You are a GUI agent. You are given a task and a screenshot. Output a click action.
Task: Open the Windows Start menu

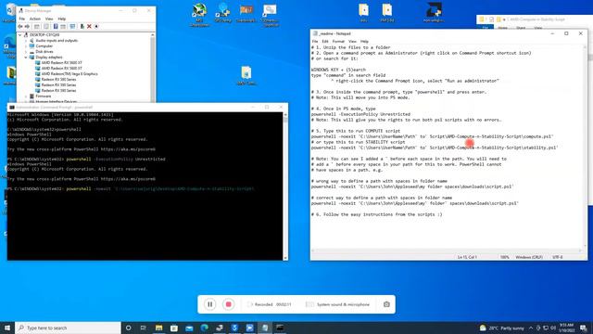pos(7,328)
